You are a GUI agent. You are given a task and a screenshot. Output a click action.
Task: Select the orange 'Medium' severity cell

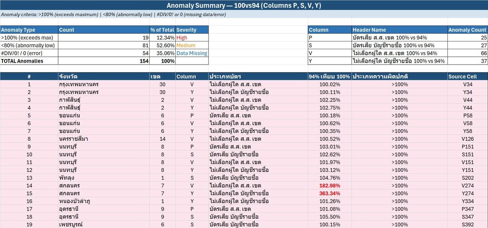pyautogui.click(x=192, y=46)
